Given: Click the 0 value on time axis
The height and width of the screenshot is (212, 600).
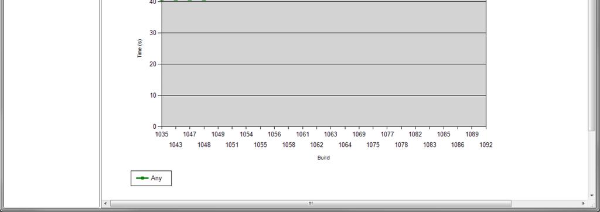Looking at the screenshot, I should [x=155, y=126].
